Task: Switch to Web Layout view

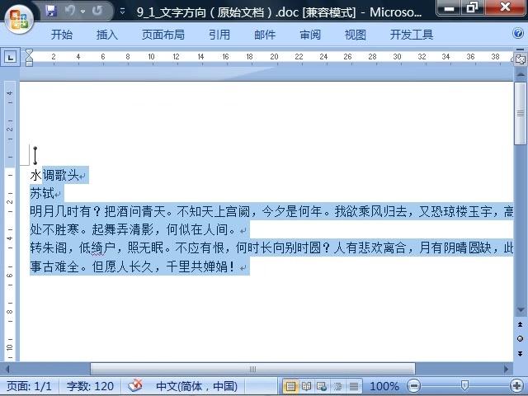Action: point(322,386)
